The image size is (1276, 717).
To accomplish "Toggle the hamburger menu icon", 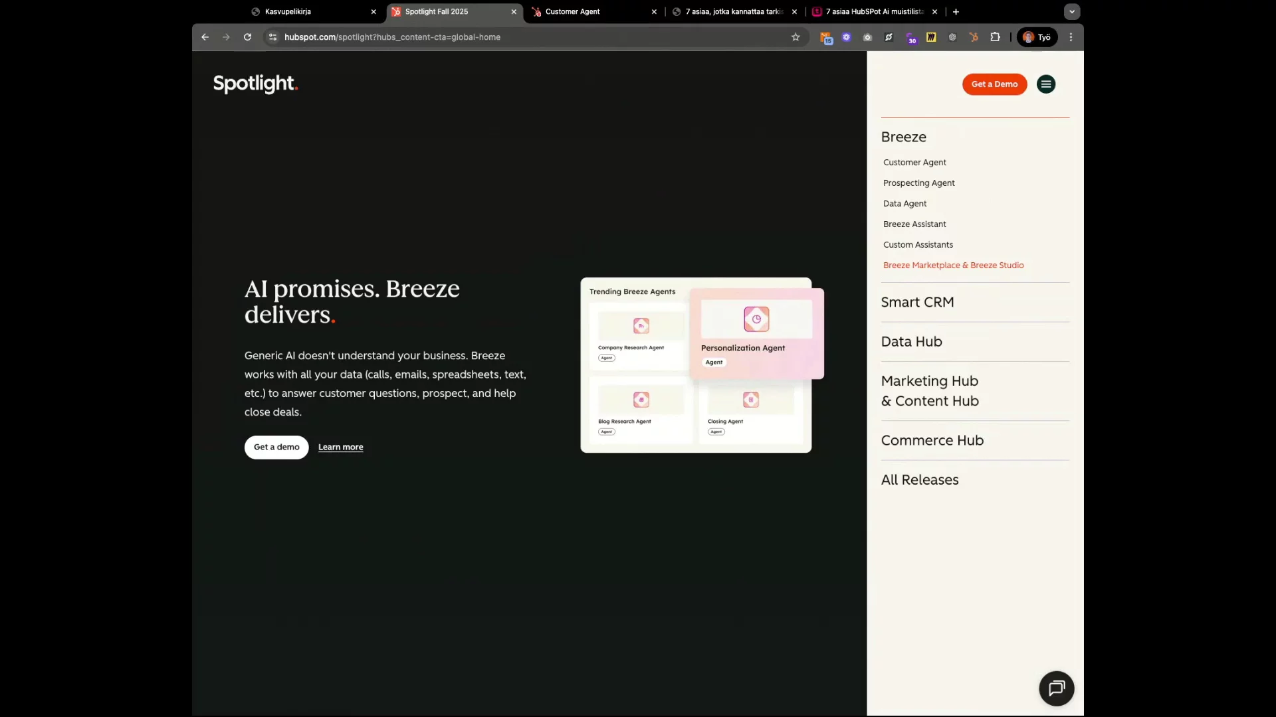I will pyautogui.click(x=1046, y=84).
